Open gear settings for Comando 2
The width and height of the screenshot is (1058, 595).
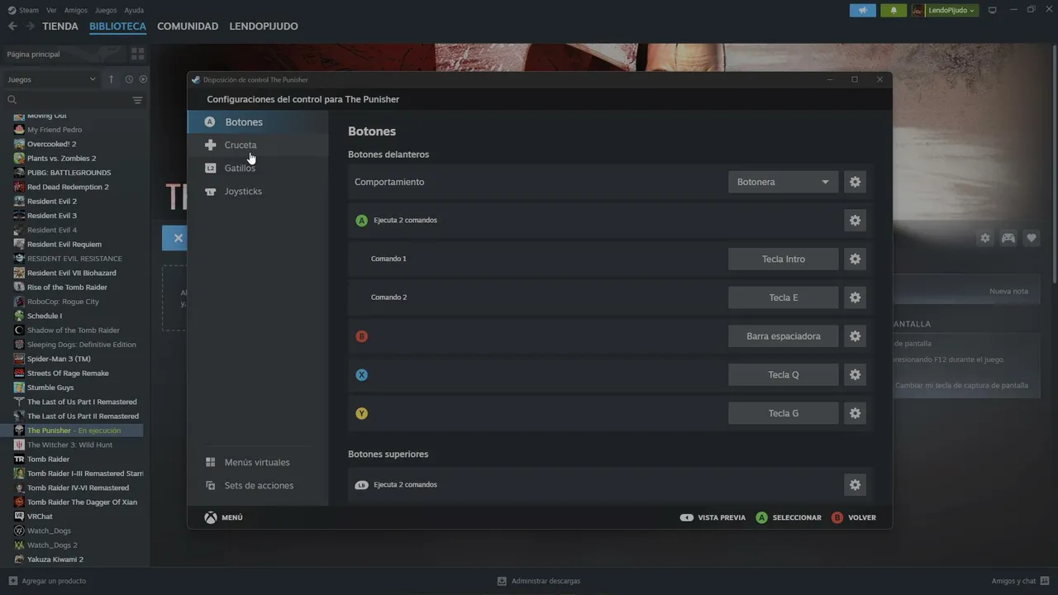(x=855, y=297)
